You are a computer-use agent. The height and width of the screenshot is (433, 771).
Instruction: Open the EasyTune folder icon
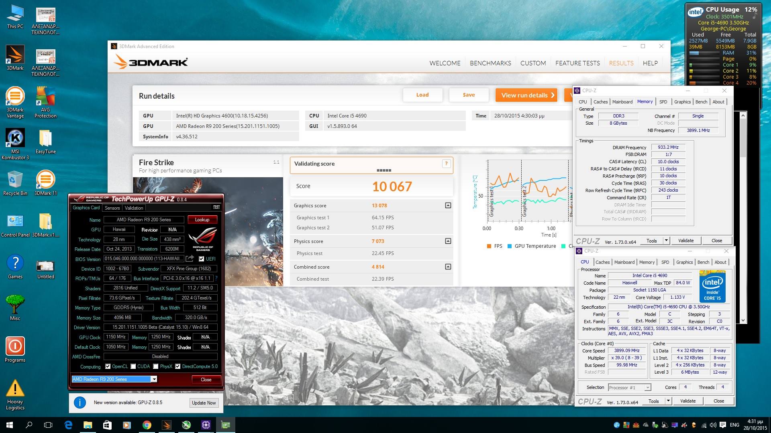click(45, 142)
